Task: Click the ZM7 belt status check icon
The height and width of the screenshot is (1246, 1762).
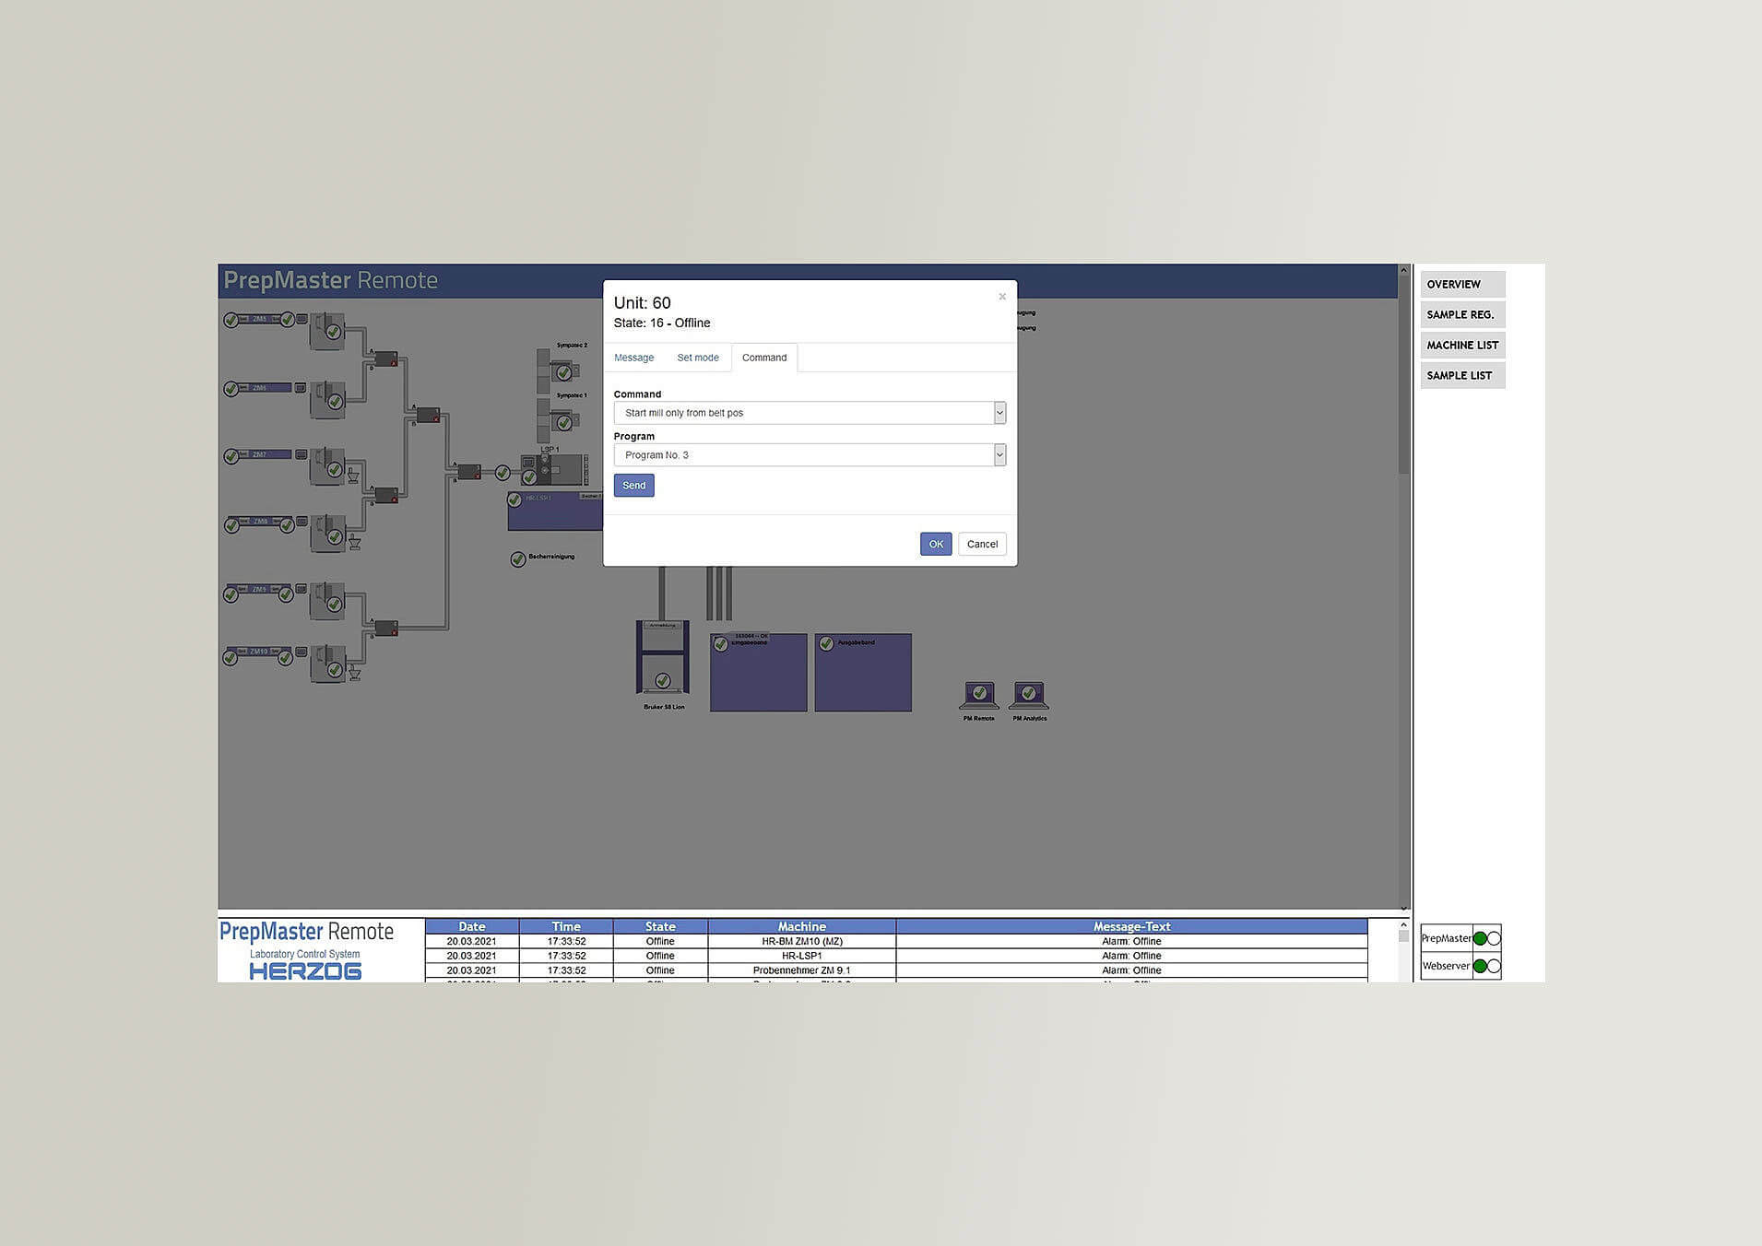Action: (231, 456)
